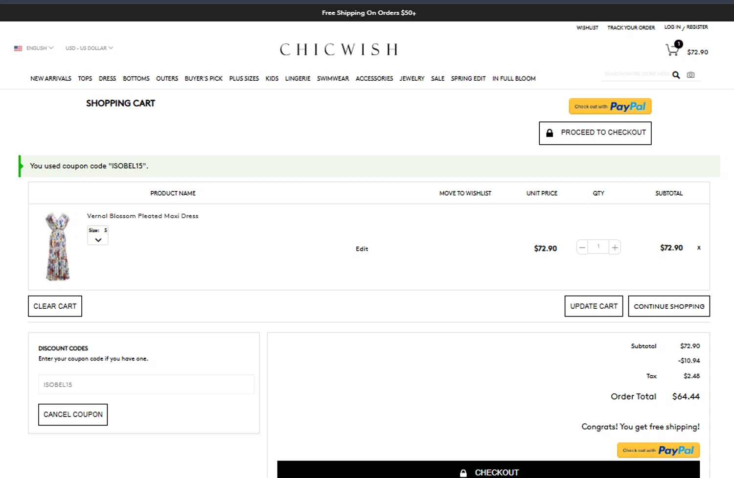Click the Clear Cart button
This screenshot has width=734, height=478.
pos(55,306)
